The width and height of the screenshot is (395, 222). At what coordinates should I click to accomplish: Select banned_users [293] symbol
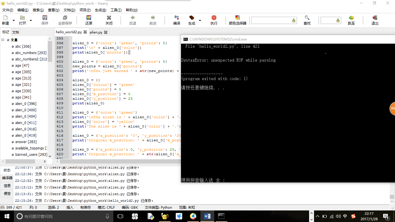coord(31,154)
